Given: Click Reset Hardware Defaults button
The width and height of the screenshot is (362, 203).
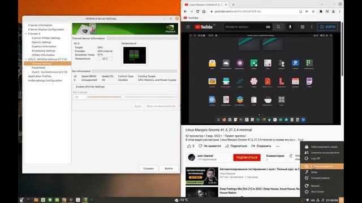Looking at the screenshot, I should point(161,107).
